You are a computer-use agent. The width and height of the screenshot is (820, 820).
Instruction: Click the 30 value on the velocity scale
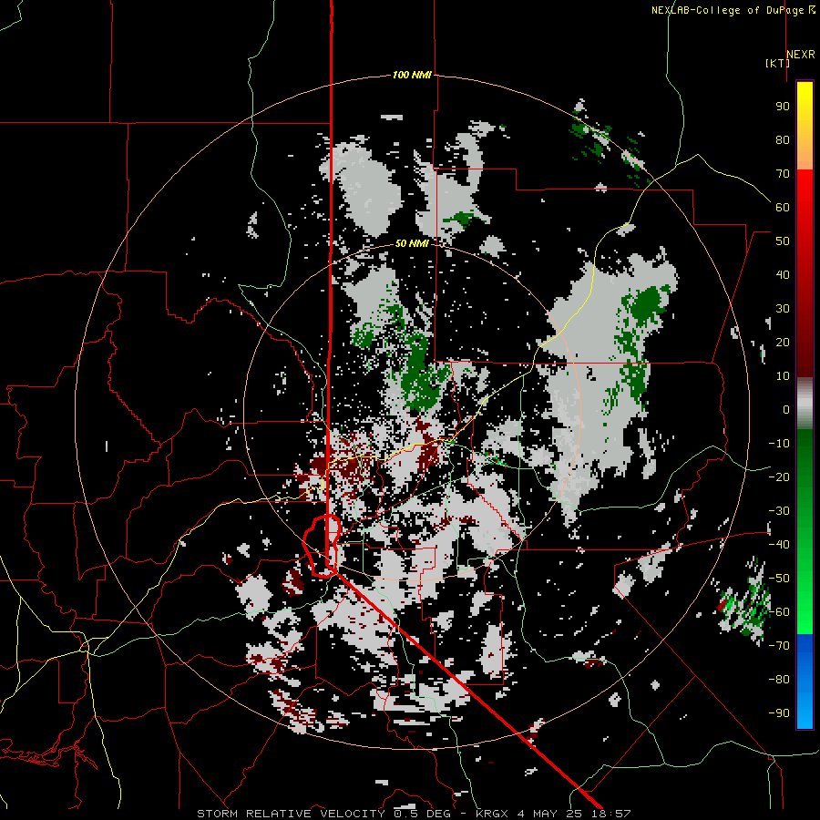(783, 309)
